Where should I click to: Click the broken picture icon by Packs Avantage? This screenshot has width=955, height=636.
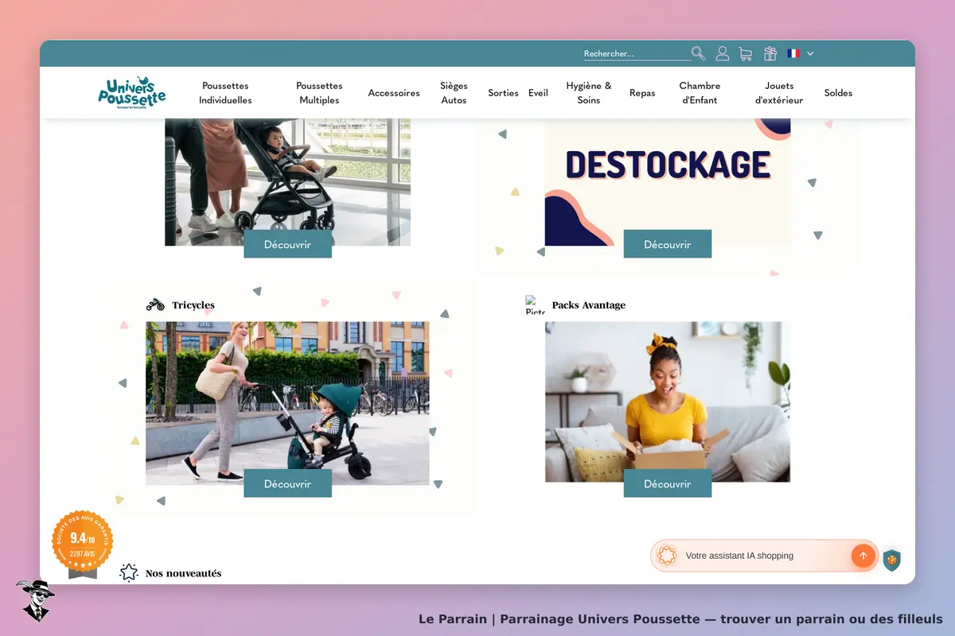(x=536, y=304)
